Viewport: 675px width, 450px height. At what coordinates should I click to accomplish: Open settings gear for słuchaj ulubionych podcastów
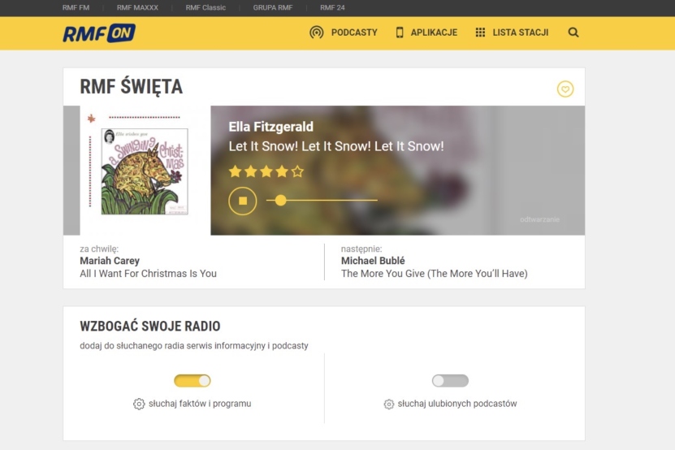[x=388, y=404]
